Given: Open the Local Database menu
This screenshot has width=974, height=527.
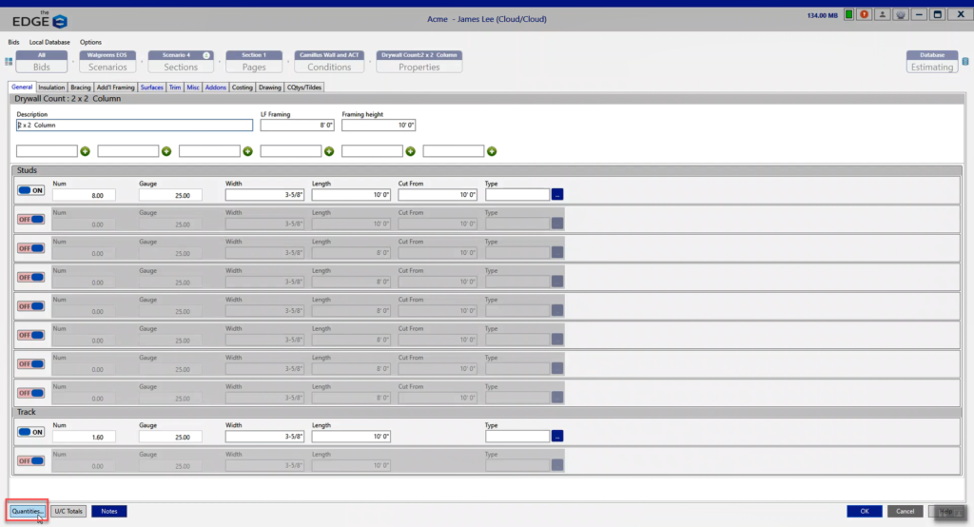Looking at the screenshot, I should (49, 42).
